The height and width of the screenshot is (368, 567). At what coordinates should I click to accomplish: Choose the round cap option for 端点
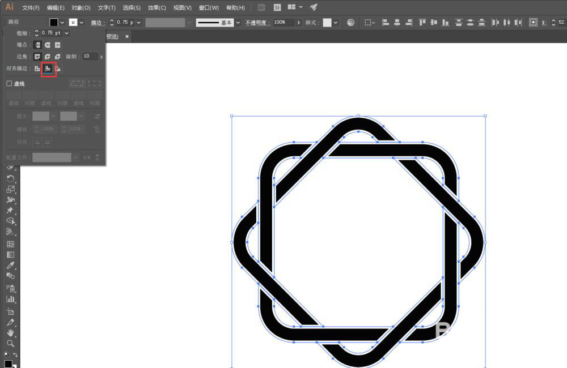[48, 45]
